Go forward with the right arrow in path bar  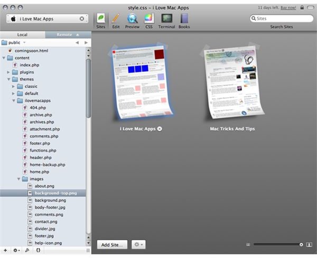(86, 42)
